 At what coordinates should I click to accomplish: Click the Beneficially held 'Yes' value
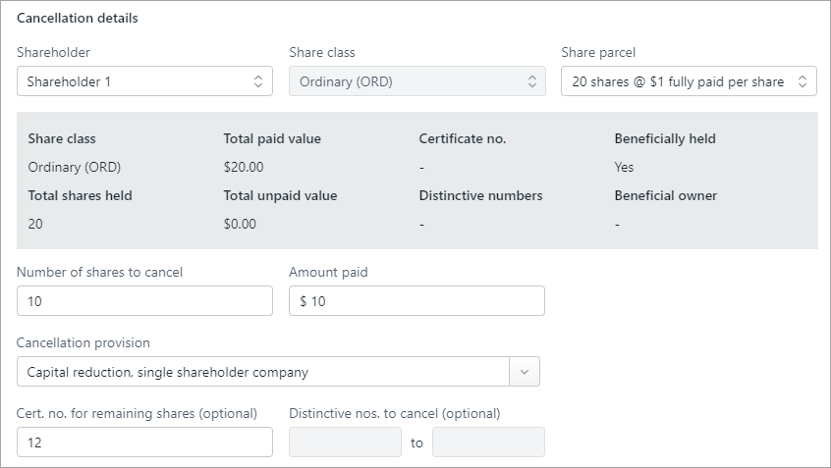(624, 167)
